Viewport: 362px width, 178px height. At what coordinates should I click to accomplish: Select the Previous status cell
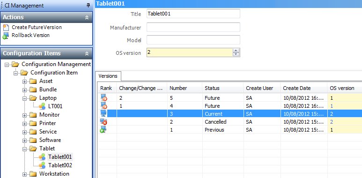pyautogui.click(x=223, y=130)
